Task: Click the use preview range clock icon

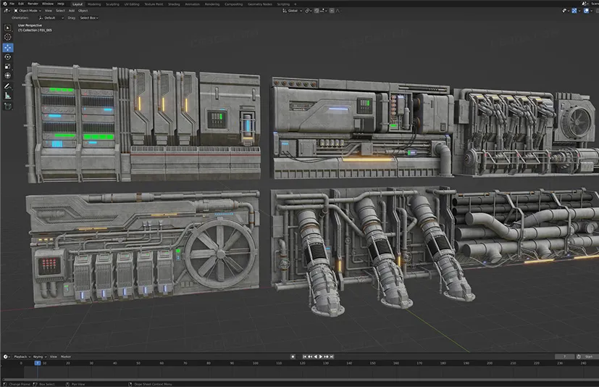Action: point(579,357)
